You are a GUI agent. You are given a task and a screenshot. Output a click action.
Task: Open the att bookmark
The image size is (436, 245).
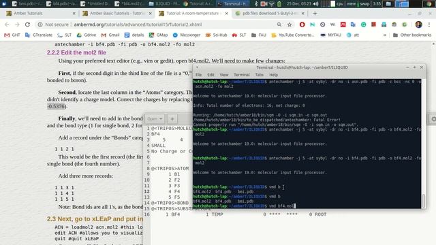[x=353, y=35]
